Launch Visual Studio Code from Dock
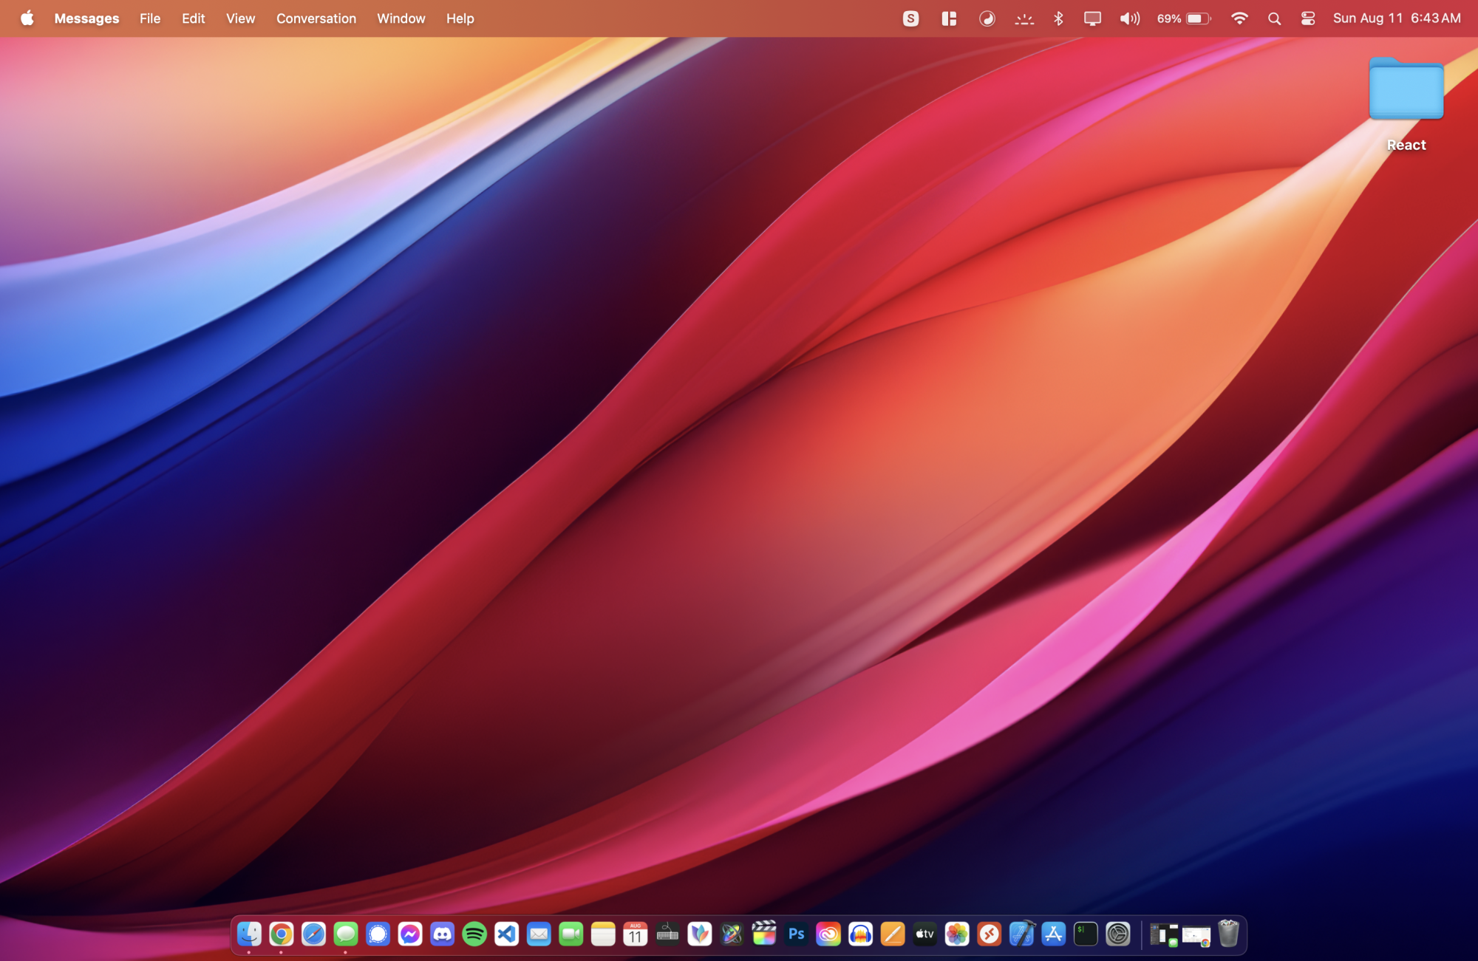Viewport: 1478px width, 961px height. [x=507, y=934]
